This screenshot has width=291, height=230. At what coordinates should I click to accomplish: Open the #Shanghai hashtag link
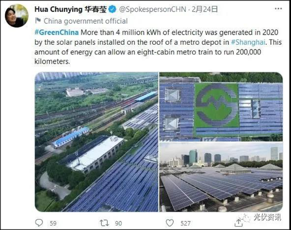(248, 42)
